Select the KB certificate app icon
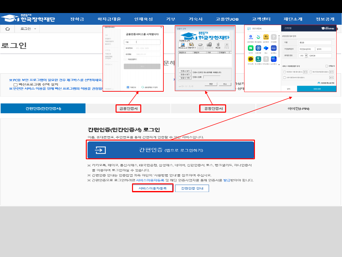Viewport: 342px width, 257px height. coord(266,37)
